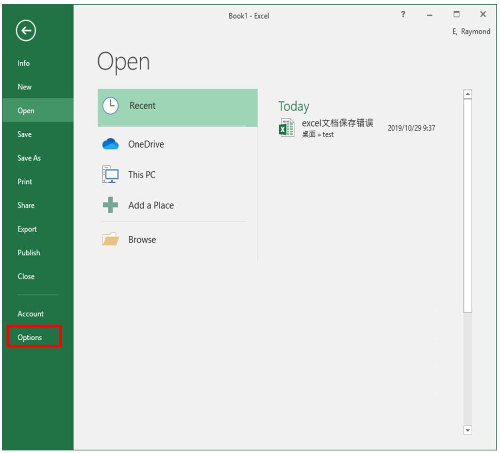Click the OneDrive cloud icon

[111, 144]
